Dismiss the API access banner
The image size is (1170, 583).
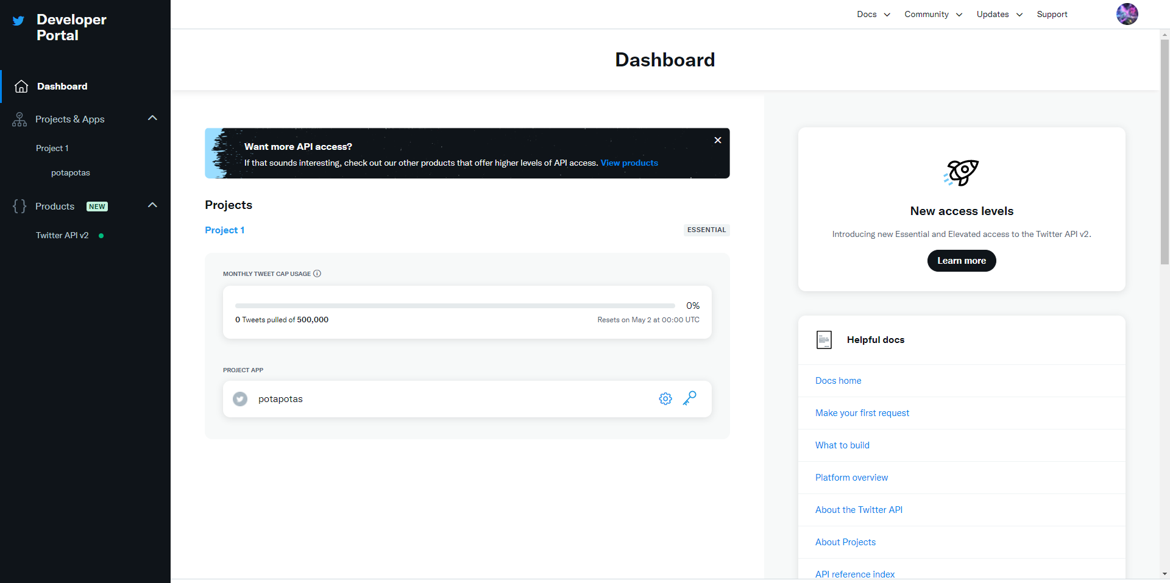coord(718,140)
